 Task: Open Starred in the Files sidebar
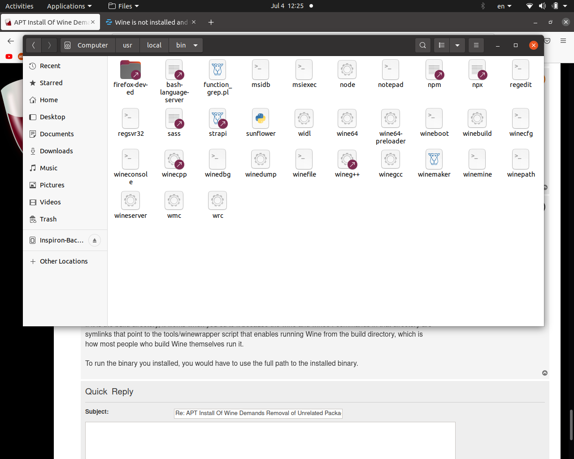(x=65, y=83)
